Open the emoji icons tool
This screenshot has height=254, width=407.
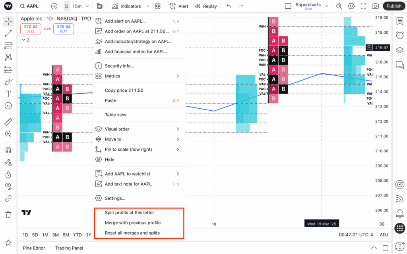[8, 106]
